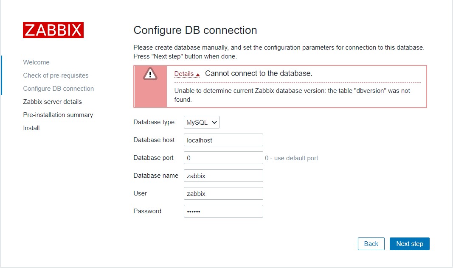This screenshot has height=268, width=453.
Task: Select Zabbix server details step
Action: [52, 102]
